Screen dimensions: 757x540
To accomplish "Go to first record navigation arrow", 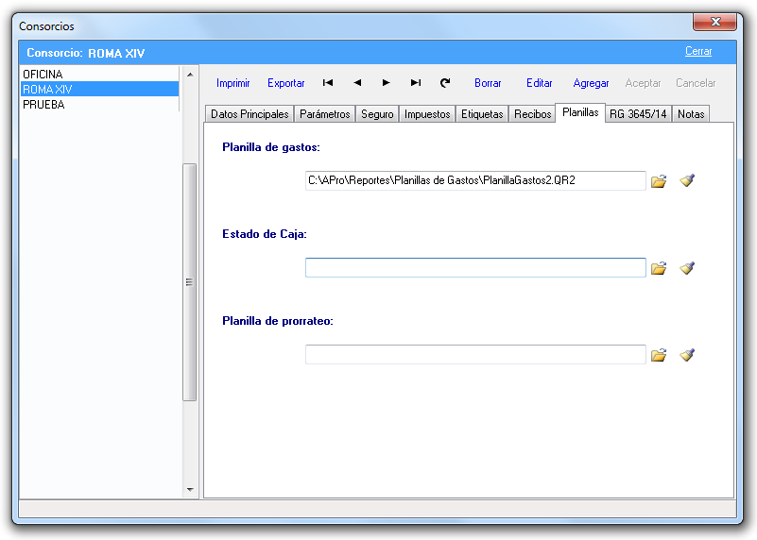I will pos(328,83).
